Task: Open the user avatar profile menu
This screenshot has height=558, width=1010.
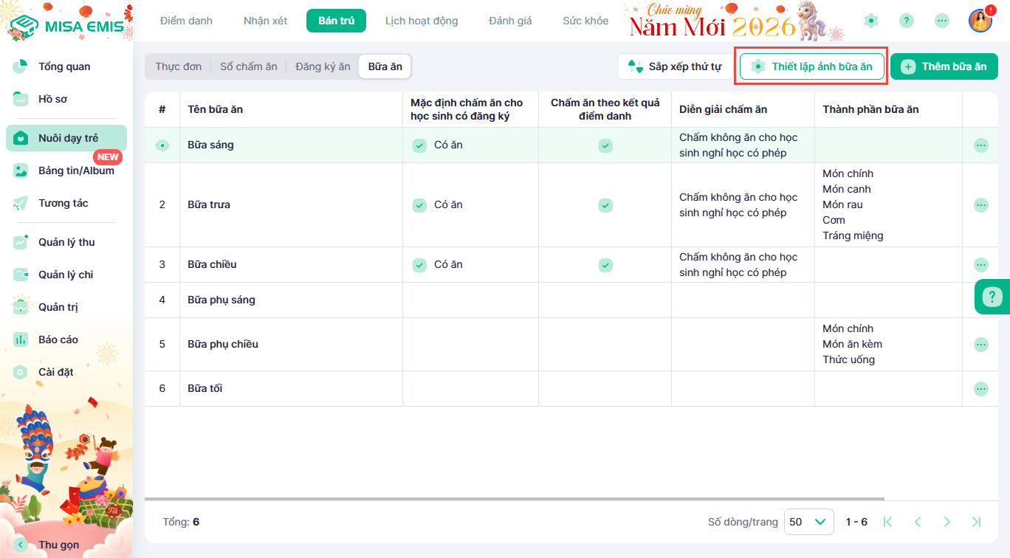Action: [980, 21]
